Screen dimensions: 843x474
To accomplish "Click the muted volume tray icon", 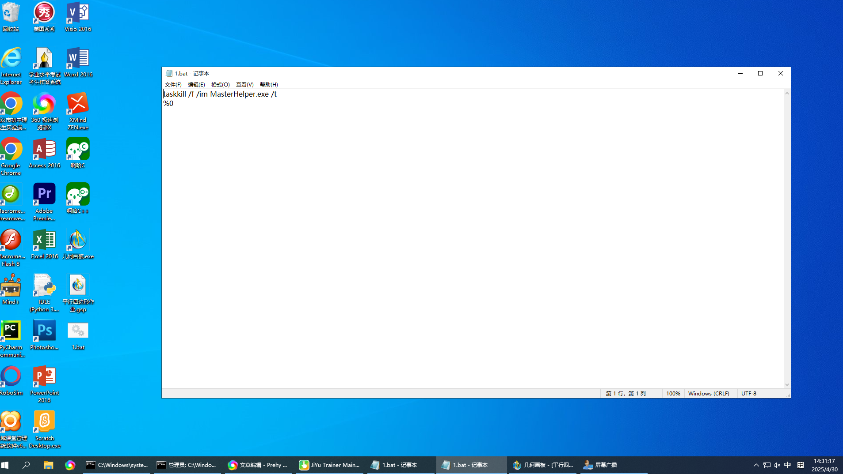I will (777, 465).
